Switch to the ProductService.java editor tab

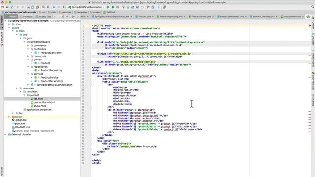(201, 16)
